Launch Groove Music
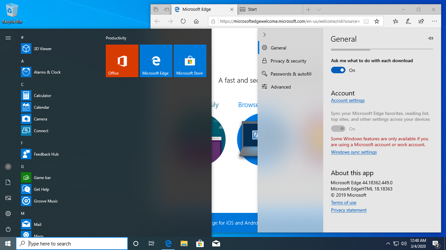Viewport: 446px width, 250px height. click(59, 201)
